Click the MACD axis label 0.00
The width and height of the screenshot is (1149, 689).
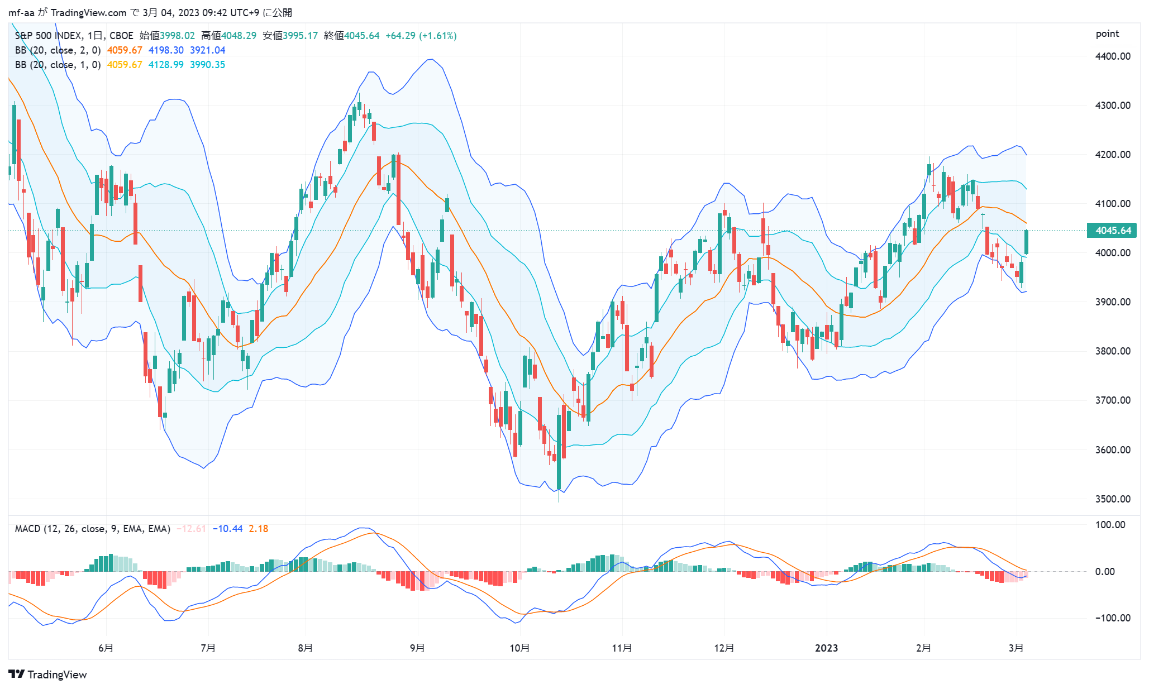point(1105,572)
